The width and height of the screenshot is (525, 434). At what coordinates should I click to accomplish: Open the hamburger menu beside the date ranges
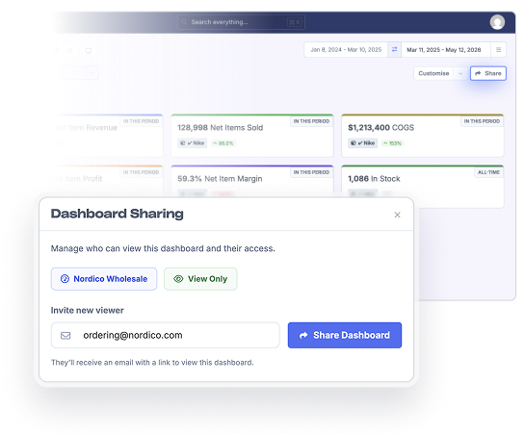point(499,49)
